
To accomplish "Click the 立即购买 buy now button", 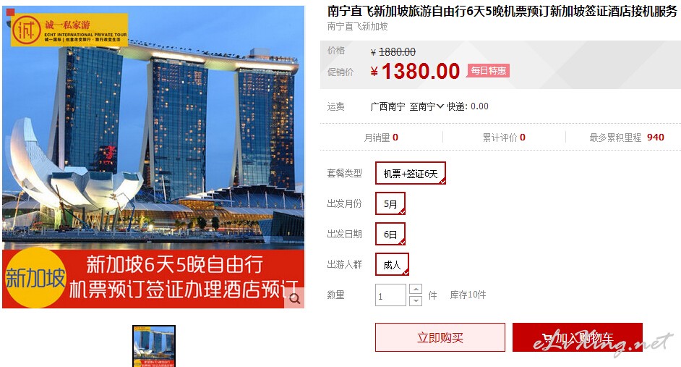I will tap(440, 337).
